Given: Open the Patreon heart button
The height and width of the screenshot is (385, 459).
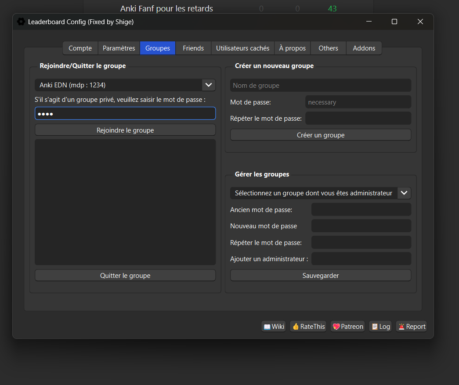Looking at the screenshot, I should pos(347,326).
